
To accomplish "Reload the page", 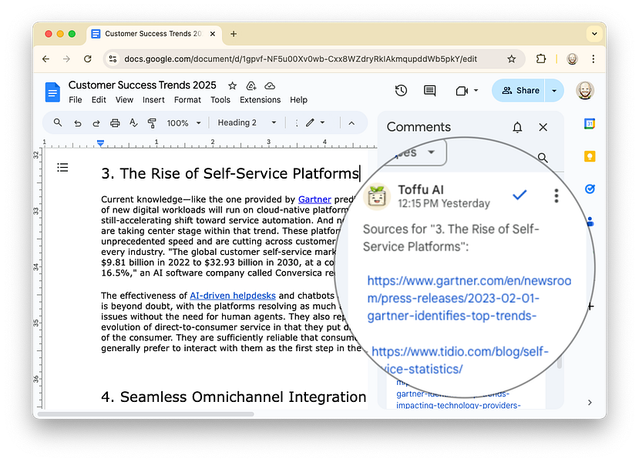I will tap(88, 59).
